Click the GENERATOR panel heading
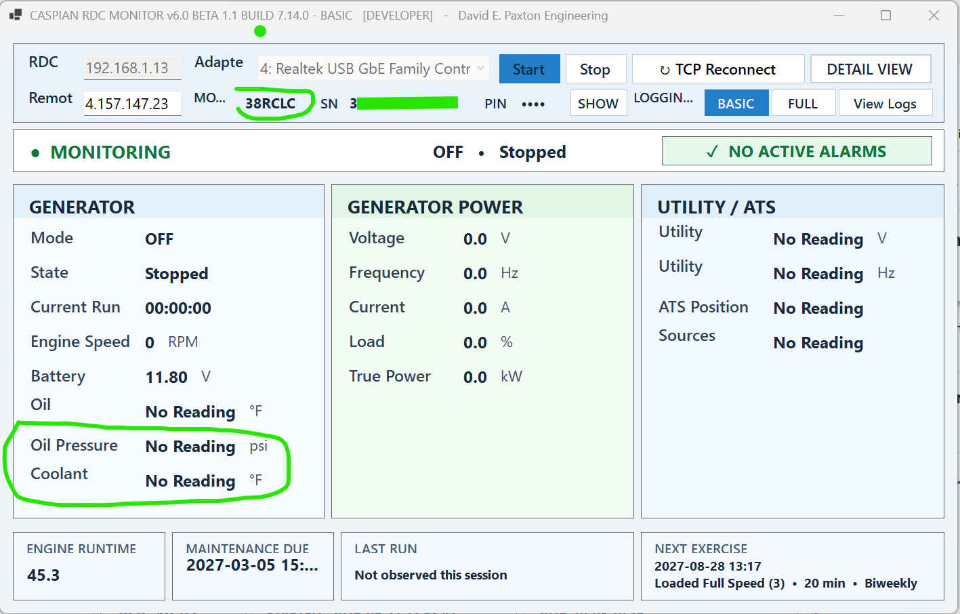The width and height of the screenshot is (960, 614). 82,207
